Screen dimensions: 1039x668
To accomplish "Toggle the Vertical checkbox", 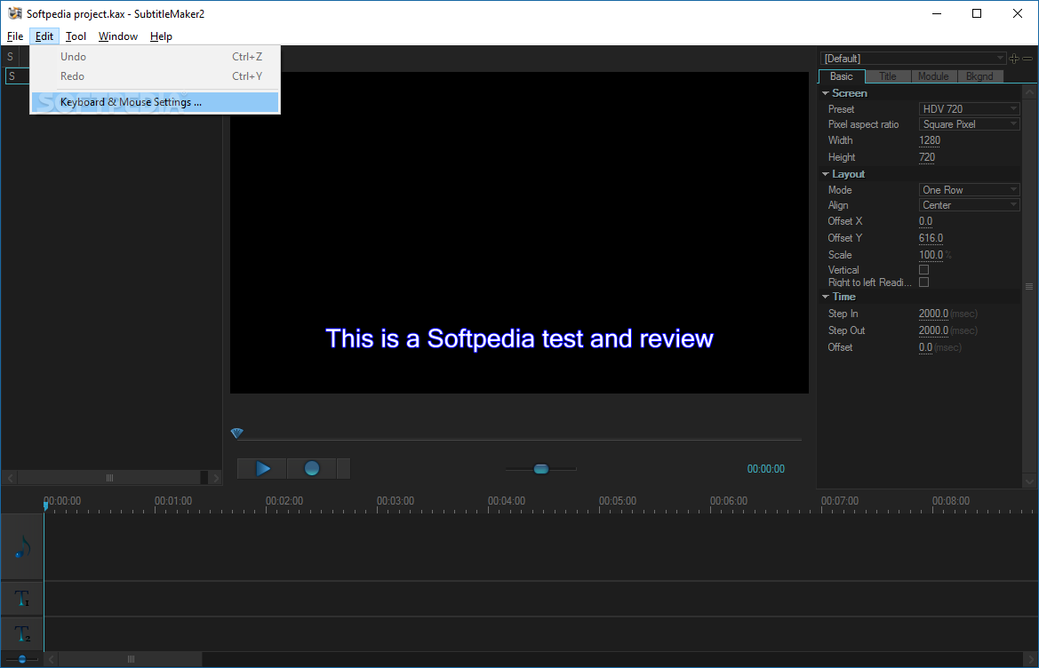I will click(x=923, y=269).
